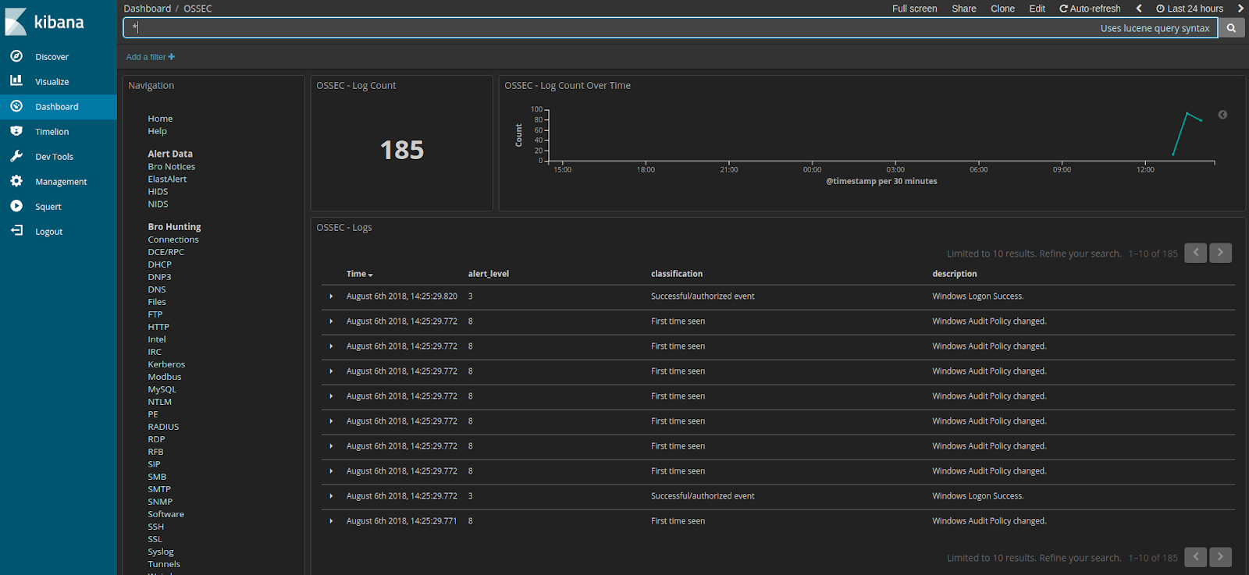
Task: Click Full screen menu item
Action: point(915,9)
